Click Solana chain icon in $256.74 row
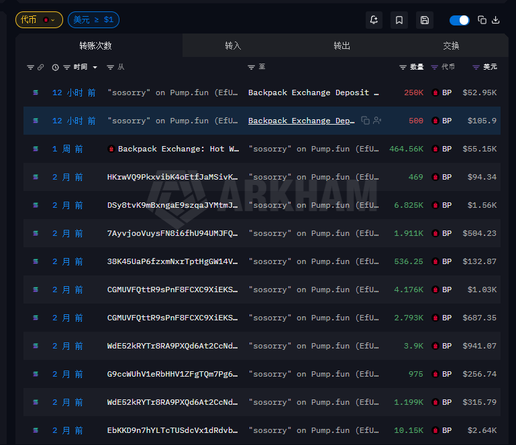516x445 pixels. pyautogui.click(x=36, y=374)
